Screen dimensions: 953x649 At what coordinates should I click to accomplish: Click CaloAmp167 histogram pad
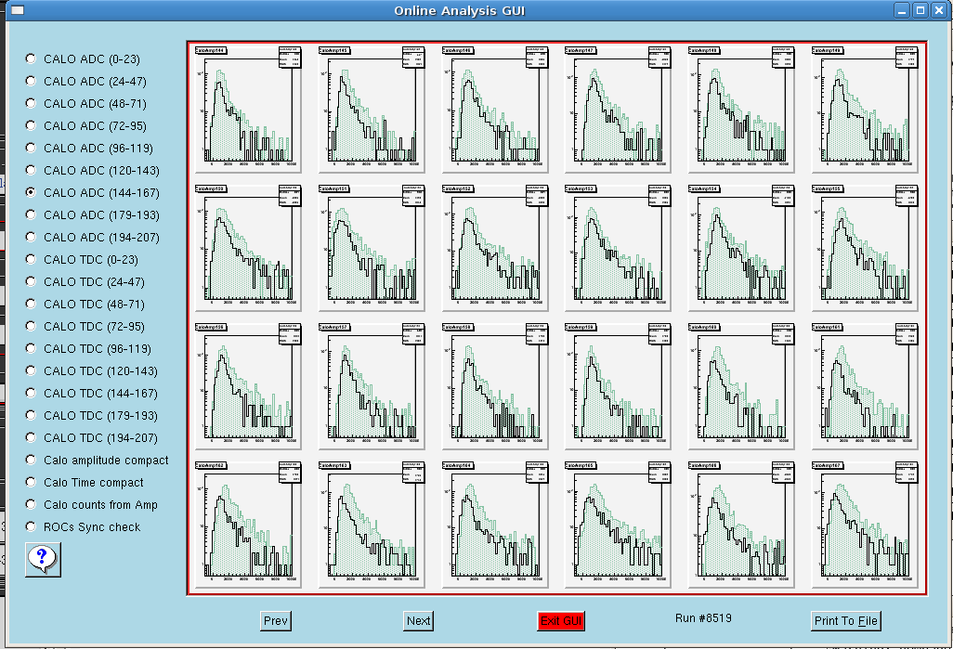(864, 525)
